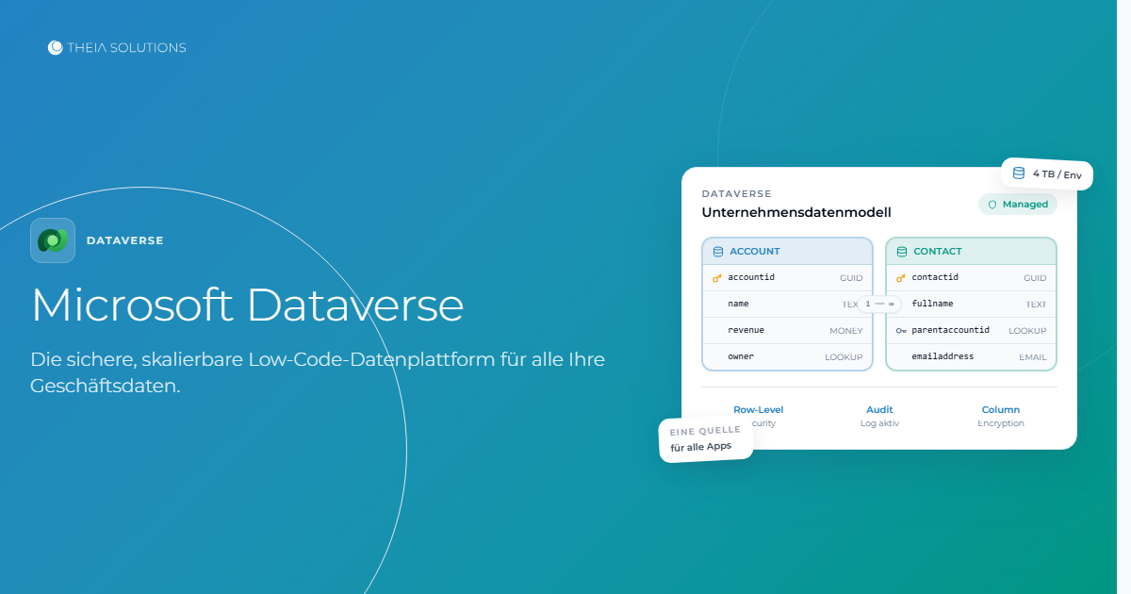Click the EMAIL type in emailaddress row
Viewport: 1131px width, 594px height.
[1033, 357]
